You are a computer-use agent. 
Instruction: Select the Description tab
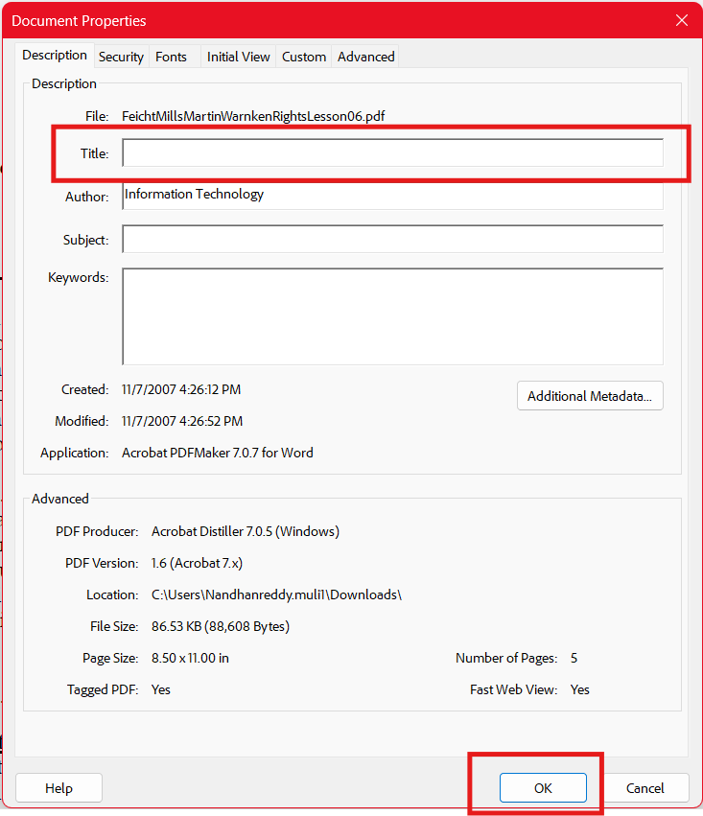pyautogui.click(x=55, y=56)
